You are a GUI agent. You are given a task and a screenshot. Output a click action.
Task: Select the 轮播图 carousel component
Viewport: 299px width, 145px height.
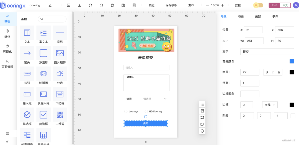point(43,76)
